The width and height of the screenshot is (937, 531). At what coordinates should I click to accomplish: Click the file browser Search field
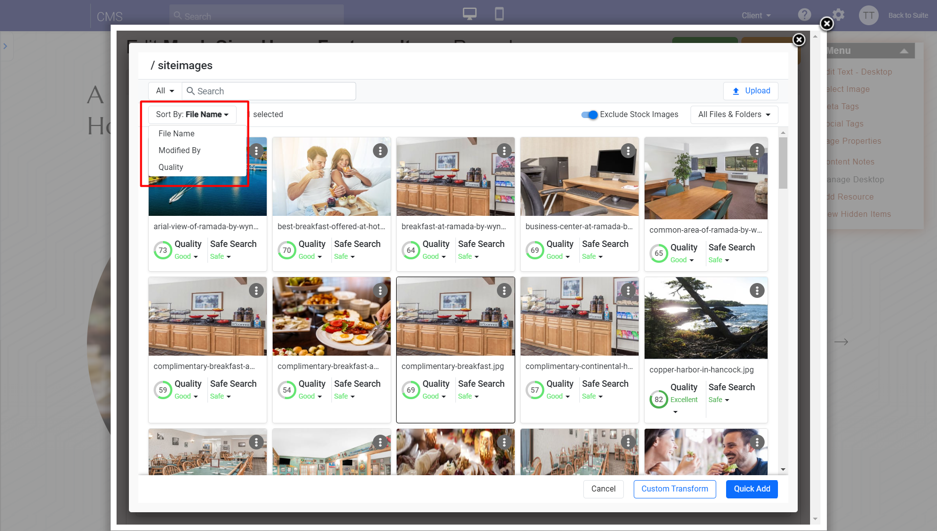coord(269,91)
